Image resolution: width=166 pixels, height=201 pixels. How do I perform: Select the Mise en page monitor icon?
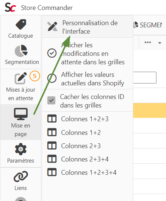point(21,114)
